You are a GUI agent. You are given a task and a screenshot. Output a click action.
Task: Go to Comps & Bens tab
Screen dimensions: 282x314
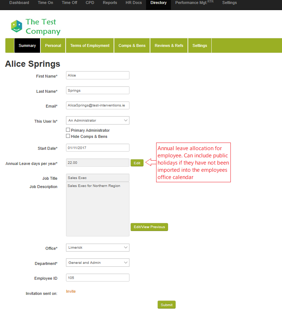point(132,45)
